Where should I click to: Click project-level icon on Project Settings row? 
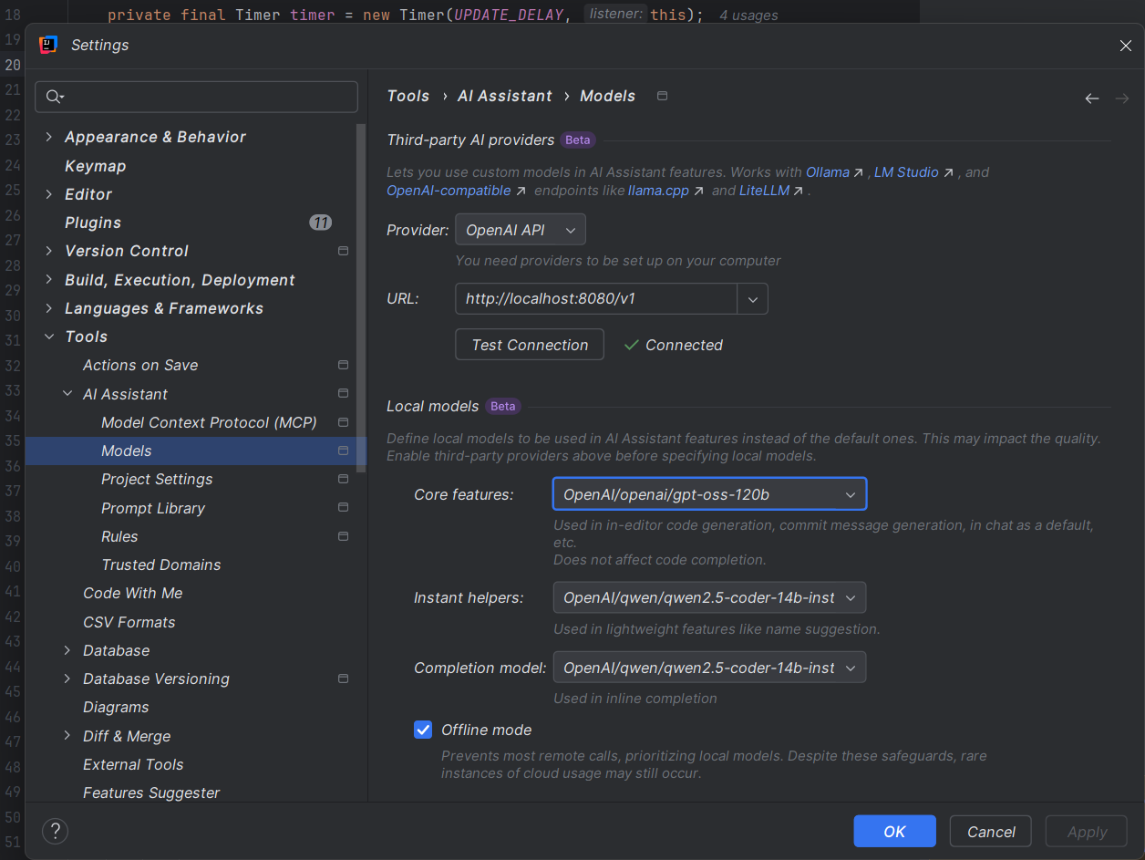344,479
